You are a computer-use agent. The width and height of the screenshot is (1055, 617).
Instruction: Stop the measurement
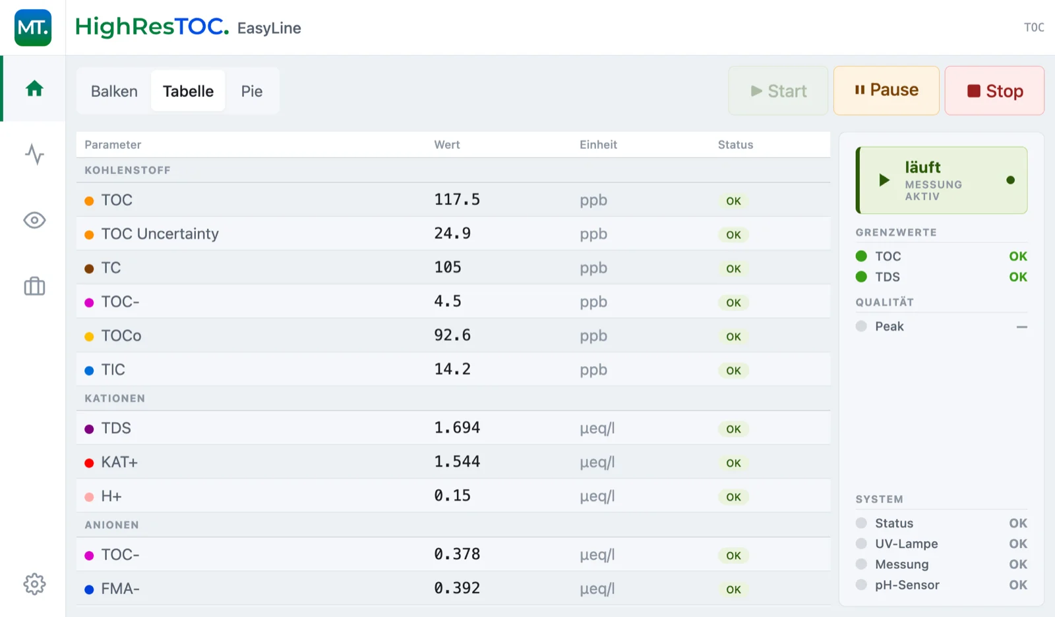coord(994,91)
